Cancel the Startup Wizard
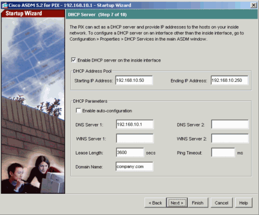This screenshot has height=215, width=259. tap(222, 203)
